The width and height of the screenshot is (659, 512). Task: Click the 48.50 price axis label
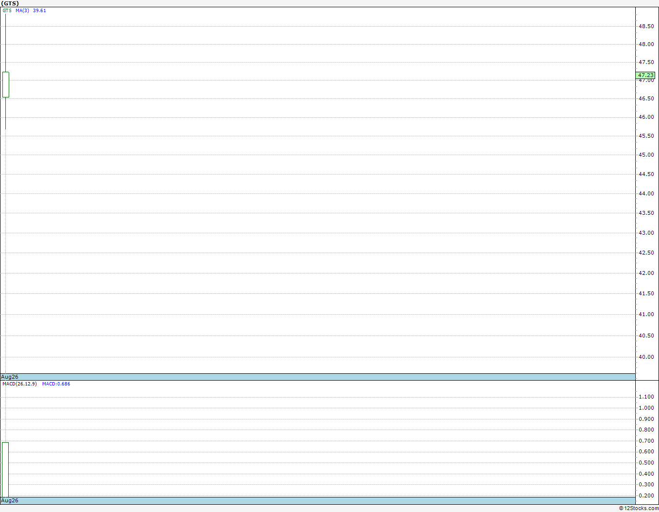646,26
